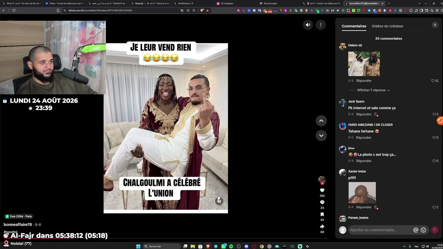Share the video with the arrow icon
The width and height of the screenshot is (443, 249).
click(x=322, y=227)
